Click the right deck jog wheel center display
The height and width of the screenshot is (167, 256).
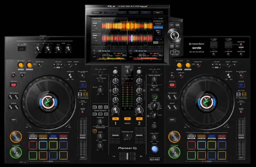207,102
